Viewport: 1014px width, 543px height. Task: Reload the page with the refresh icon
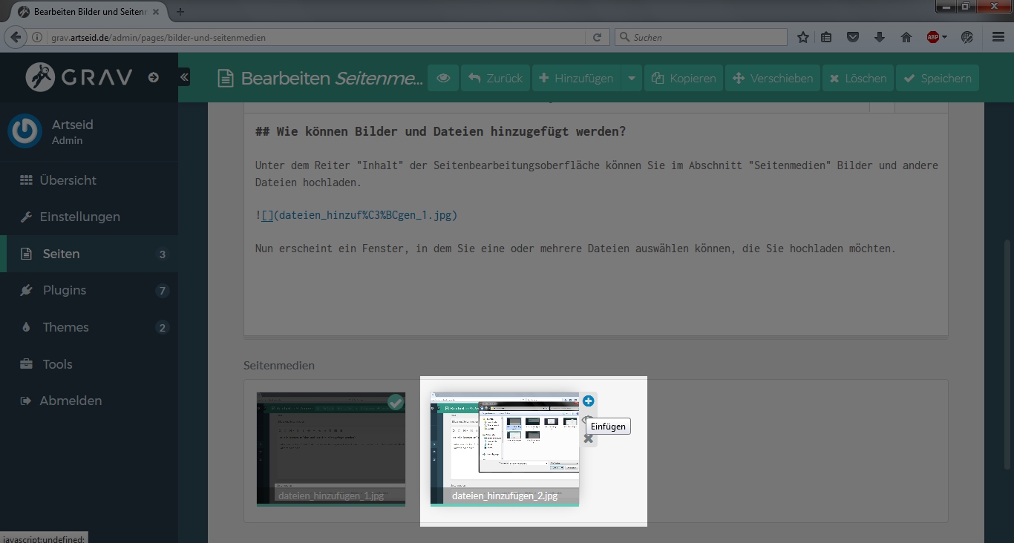point(596,37)
